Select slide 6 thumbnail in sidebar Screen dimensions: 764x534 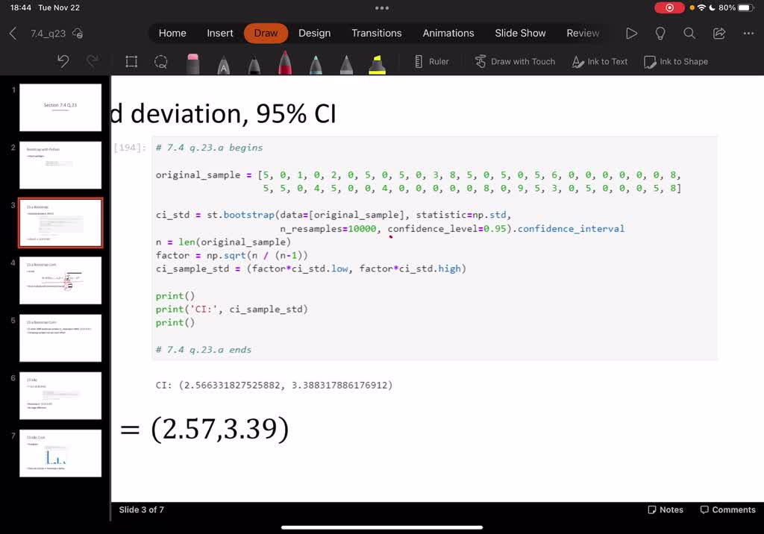pos(60,395)
